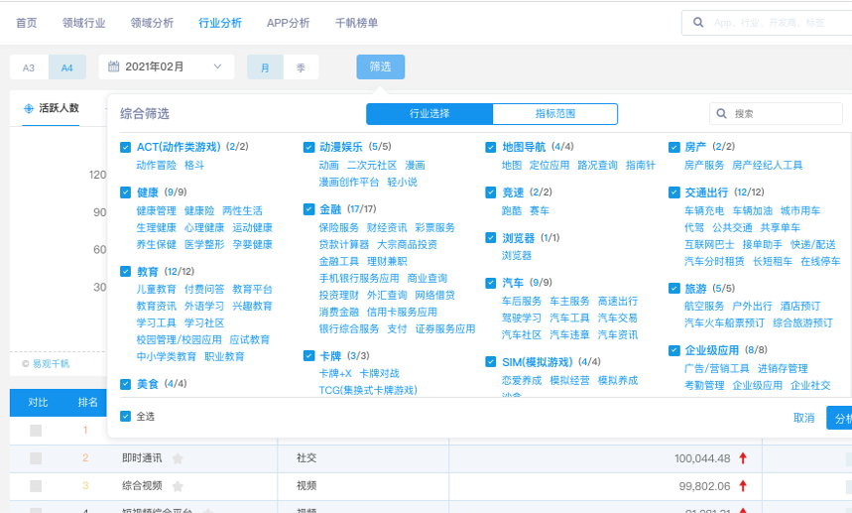Uncheck the 动漫娱乐 category checkbox
Screen dimensions: 852x513
pyautogui.click(x=308, y=147)
